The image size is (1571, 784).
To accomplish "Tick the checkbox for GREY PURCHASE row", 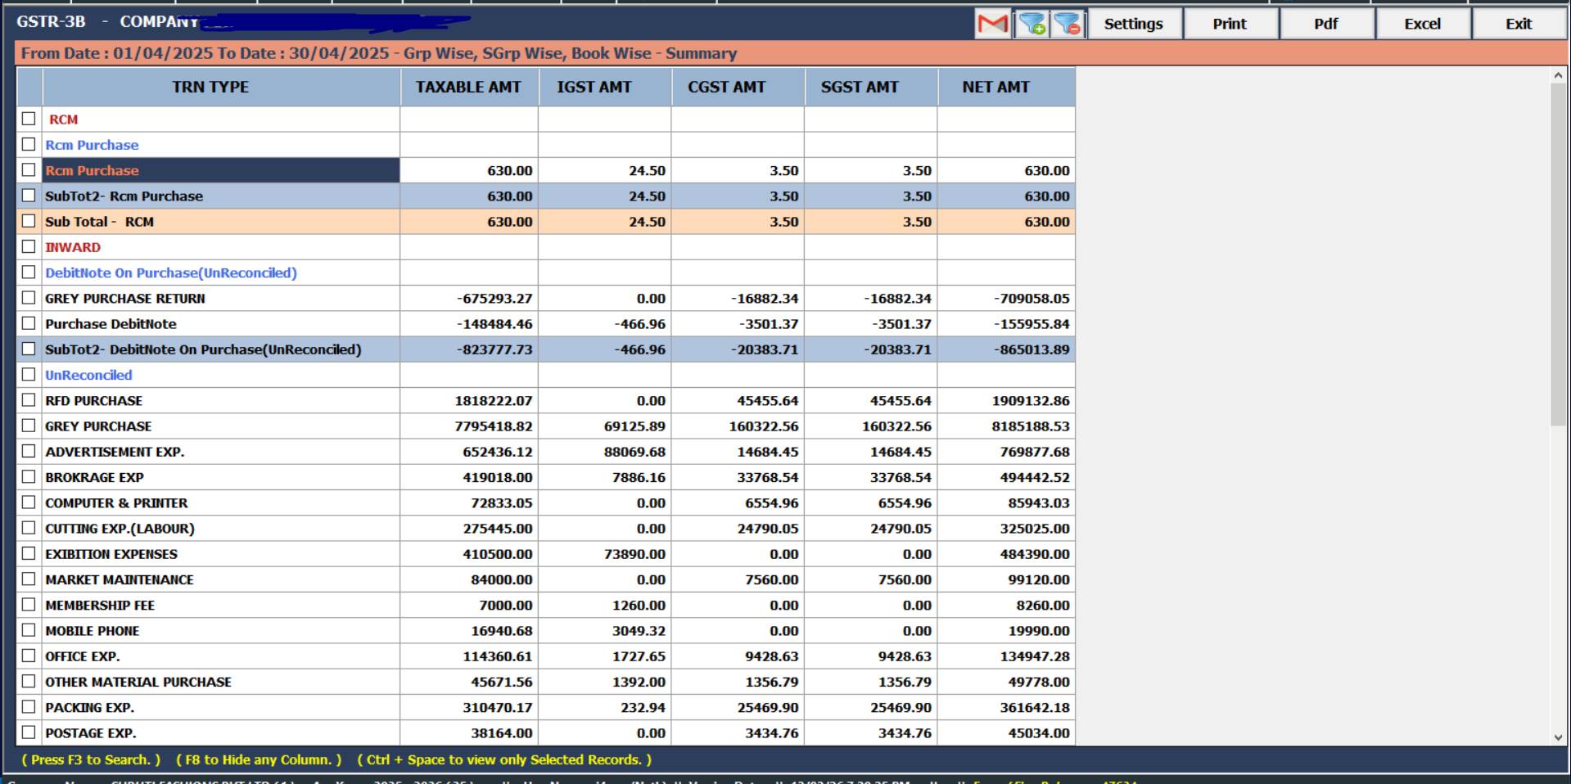I will (29, 426).
